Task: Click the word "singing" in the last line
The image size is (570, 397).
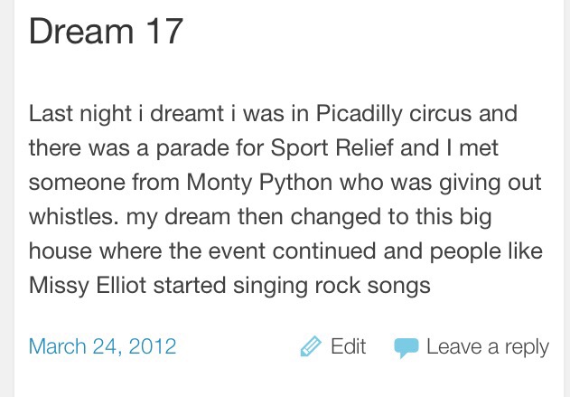Action: pyautogui.click(x=271, y=286)
